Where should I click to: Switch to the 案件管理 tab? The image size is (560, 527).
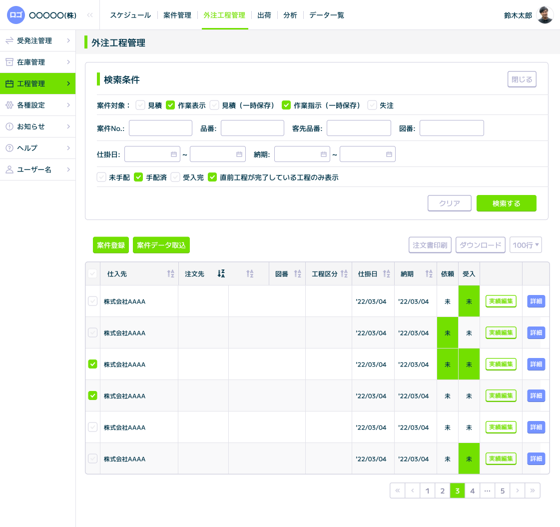177,15
